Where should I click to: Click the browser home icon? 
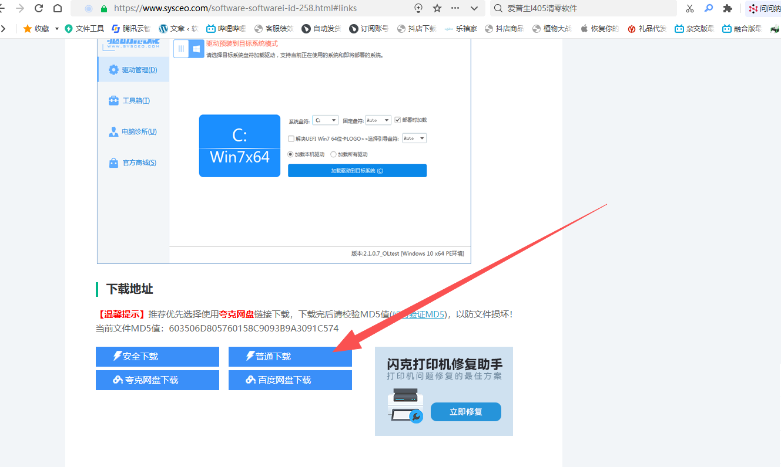[58, 8]
